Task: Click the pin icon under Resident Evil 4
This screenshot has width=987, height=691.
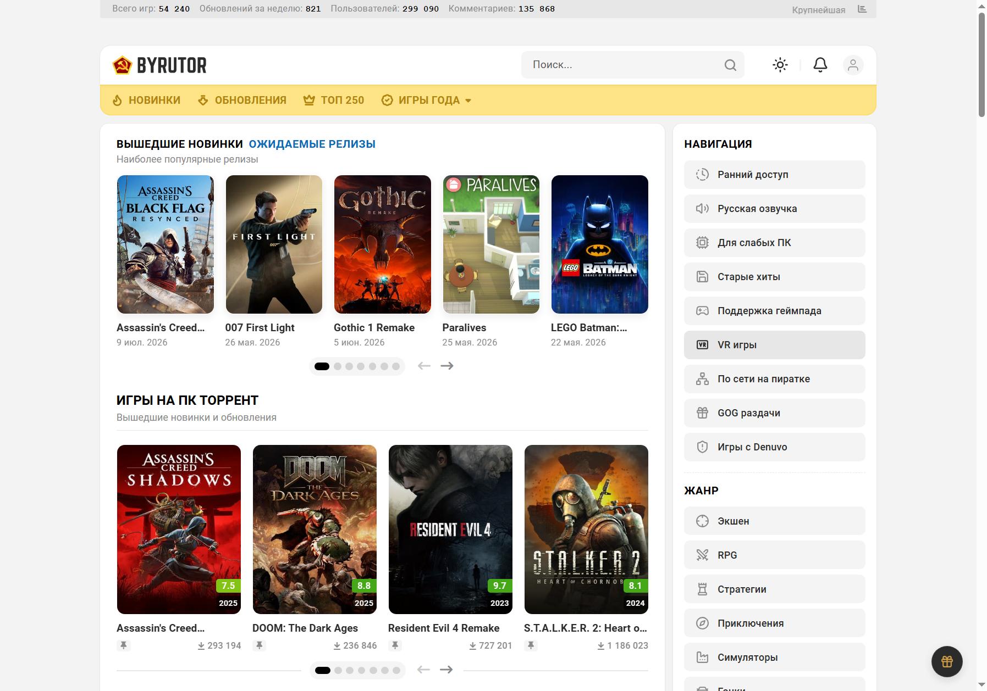Action: [x=395, y=645]
